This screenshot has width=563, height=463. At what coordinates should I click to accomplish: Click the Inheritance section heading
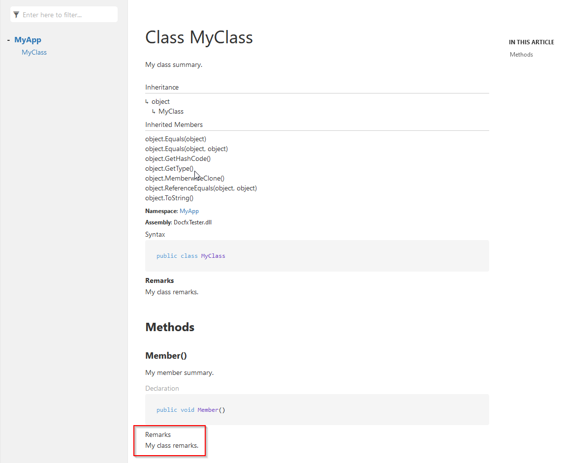coord(162,87)
